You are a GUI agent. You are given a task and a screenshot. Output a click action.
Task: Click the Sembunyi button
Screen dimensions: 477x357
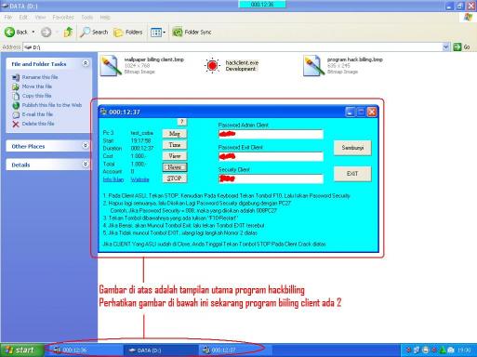pyautogui.click(x=352, y=148)
